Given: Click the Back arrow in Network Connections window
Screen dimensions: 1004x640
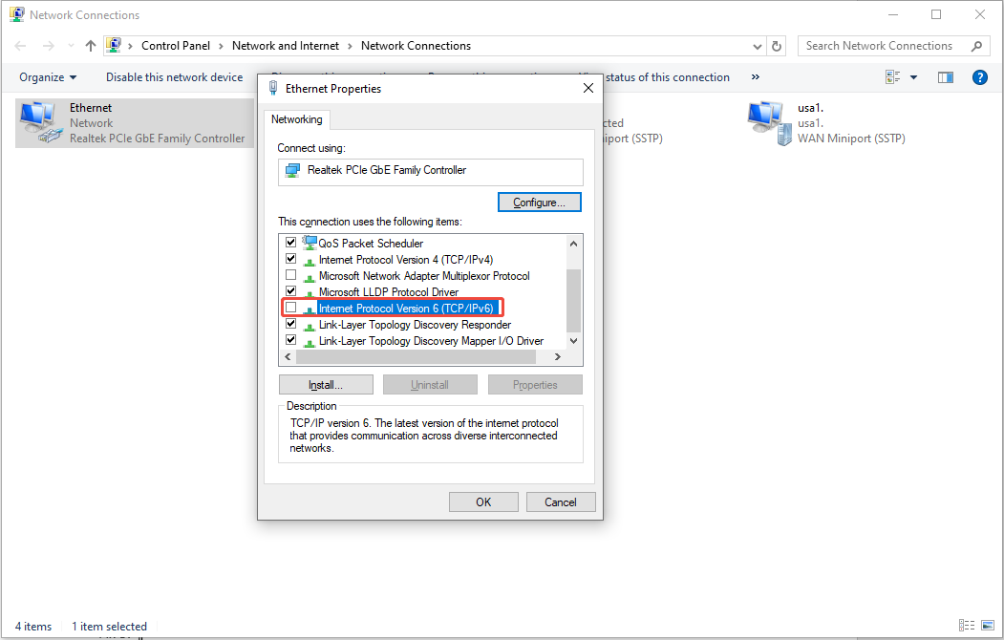Looking at the screenshot, I should (20, 46).
